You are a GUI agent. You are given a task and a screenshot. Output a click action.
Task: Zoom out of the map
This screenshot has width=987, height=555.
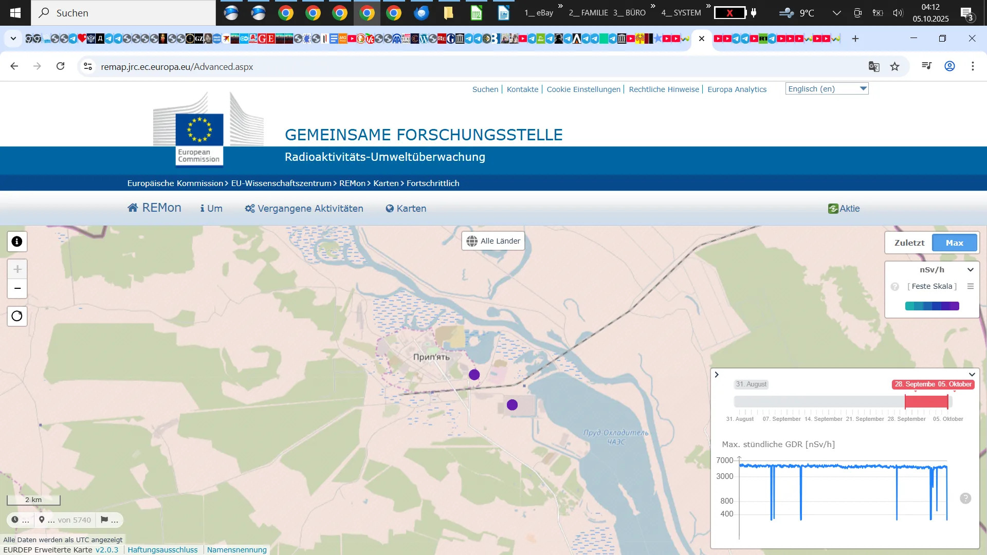click(x=17, y=288)
